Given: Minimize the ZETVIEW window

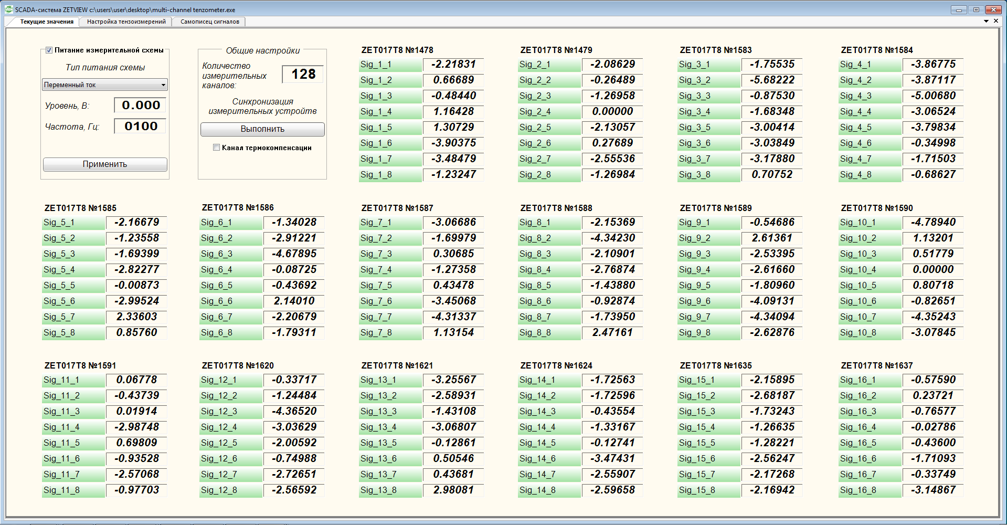Looking at the screenshot, I should pos(959,9).
